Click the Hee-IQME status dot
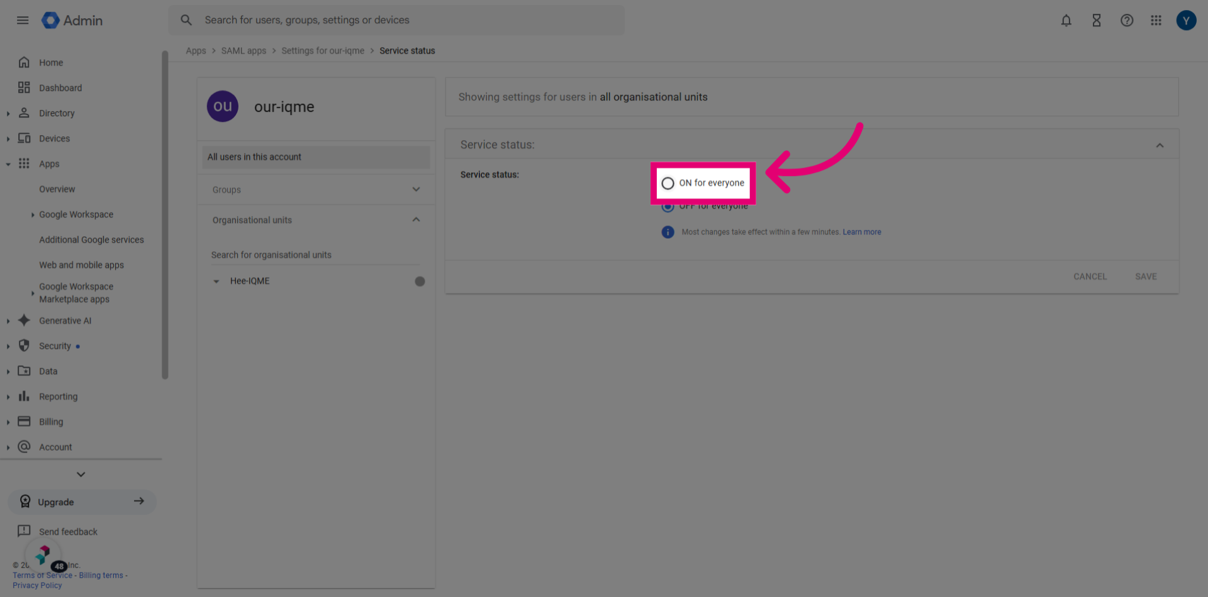The image size is (1208, 597). (x=420, y=281)
